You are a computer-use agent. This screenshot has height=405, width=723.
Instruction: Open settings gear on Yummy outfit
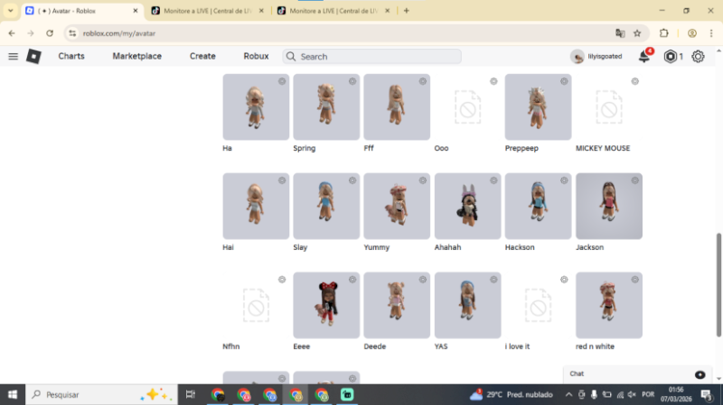[422, 180]
